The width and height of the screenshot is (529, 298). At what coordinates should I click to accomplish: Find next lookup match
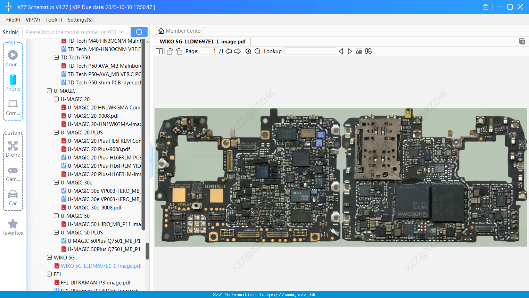[350, 51]
